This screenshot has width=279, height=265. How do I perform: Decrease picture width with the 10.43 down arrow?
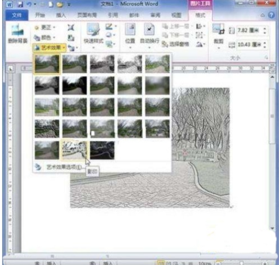[265, 47]
